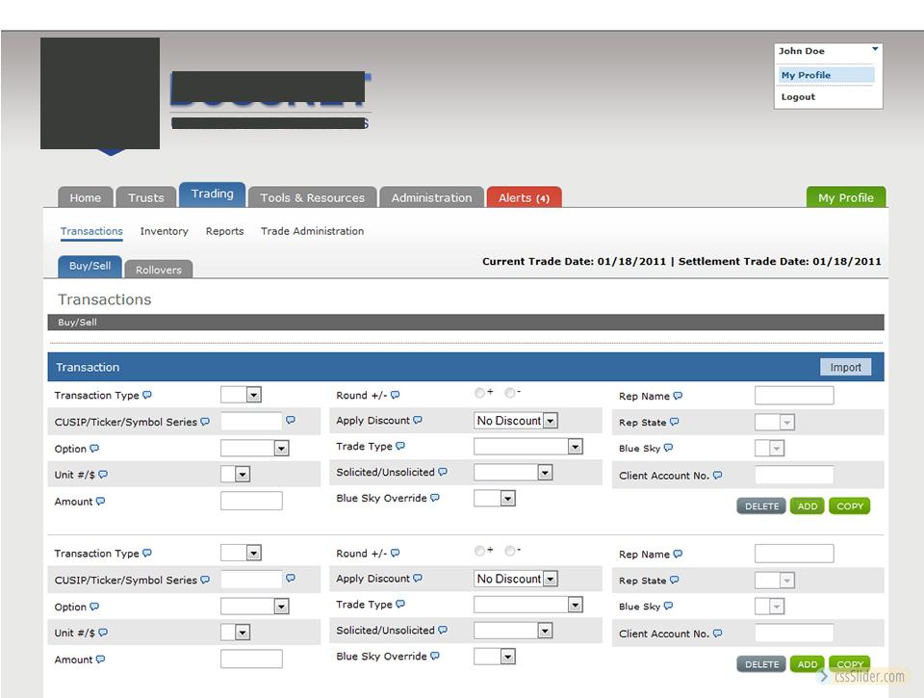The height and width of the screenshot is (698, 924).
Task: Open help bubble beside second CUSIP/Ticker/Symbol Series label
Action: (x=205, y=580)
